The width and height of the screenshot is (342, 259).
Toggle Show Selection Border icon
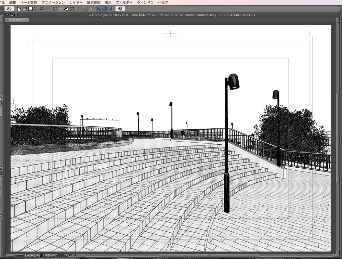91,9
